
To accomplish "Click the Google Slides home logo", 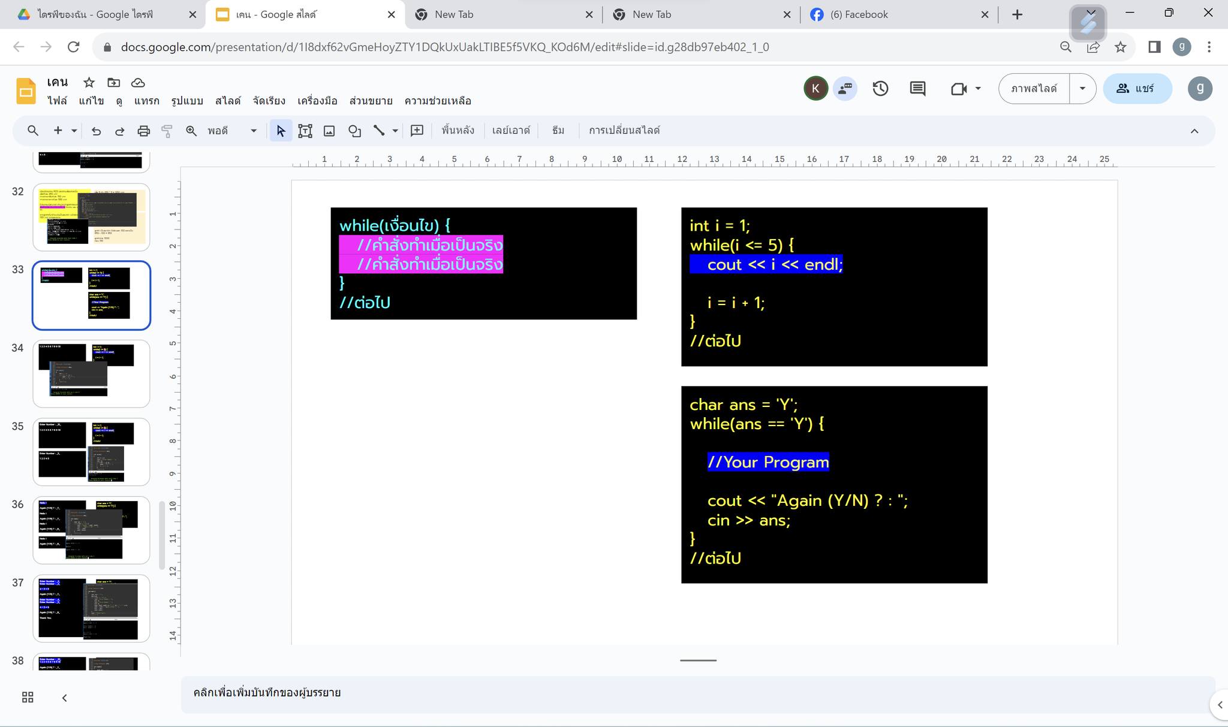I will pos(26,91).
